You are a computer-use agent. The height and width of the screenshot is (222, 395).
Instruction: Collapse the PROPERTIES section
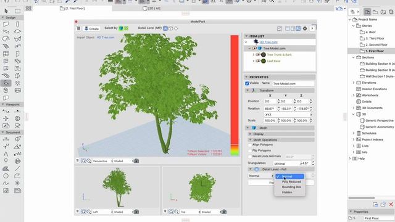247,77
